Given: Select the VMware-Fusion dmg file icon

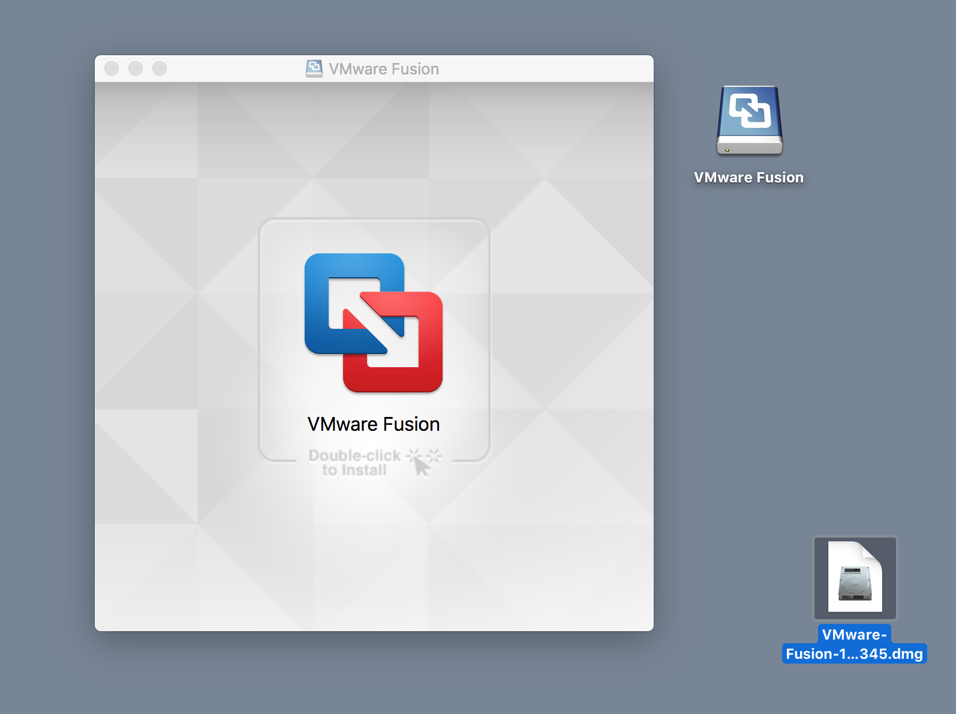Looking at the screenshot, I should 855,578.
